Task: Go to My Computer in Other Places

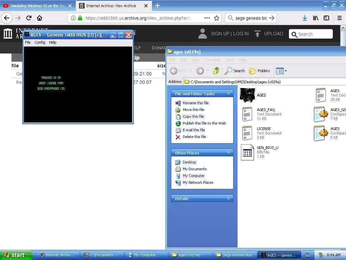Action: point(194,176)
